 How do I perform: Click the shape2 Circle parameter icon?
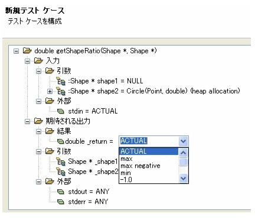(61, 91)
